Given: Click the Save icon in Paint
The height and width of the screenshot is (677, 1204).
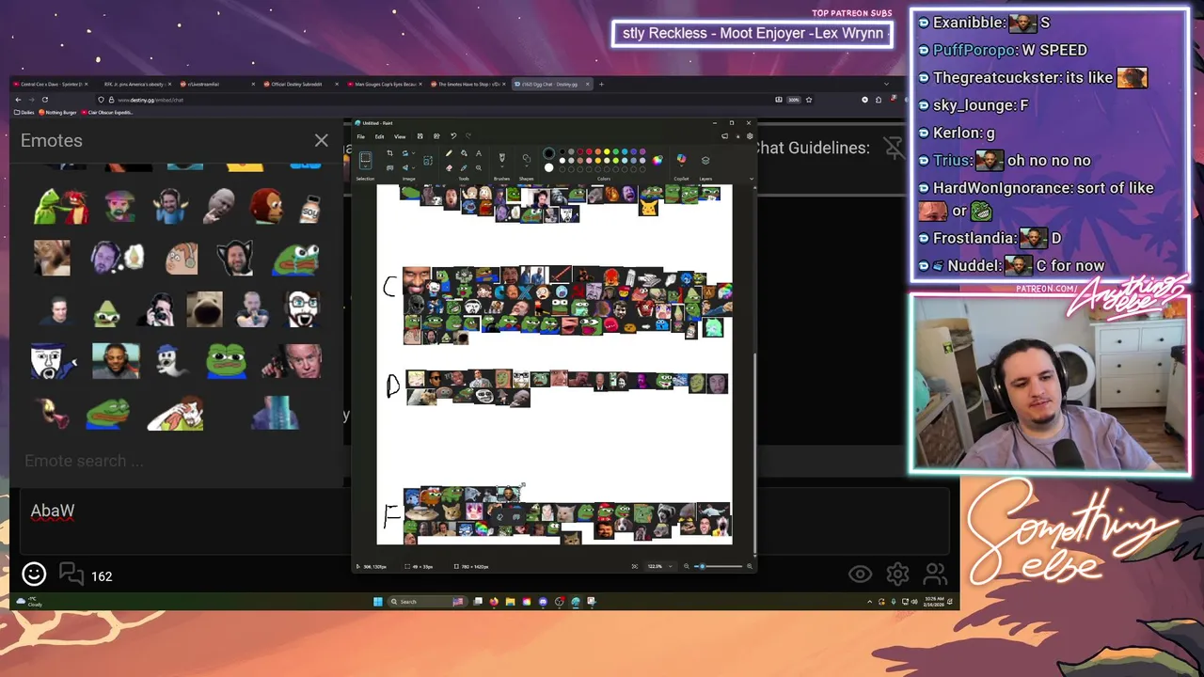Looking at the screenshot, I should click(x=420, y=136).
